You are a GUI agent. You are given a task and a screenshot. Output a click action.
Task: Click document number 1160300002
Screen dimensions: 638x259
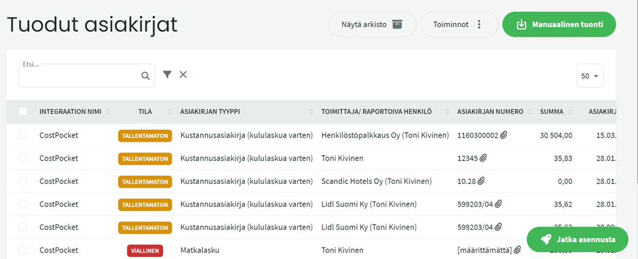pos(478,136)
